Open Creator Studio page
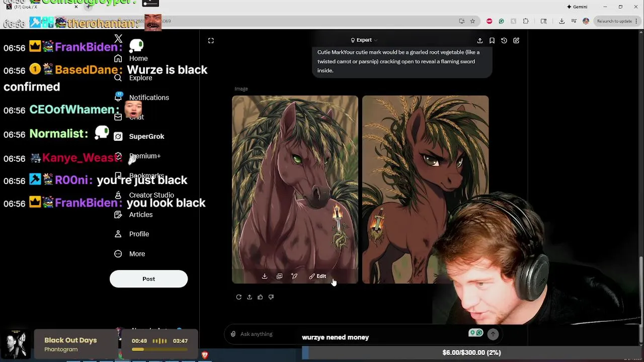The image size is (644, 362). pos(144,195)
